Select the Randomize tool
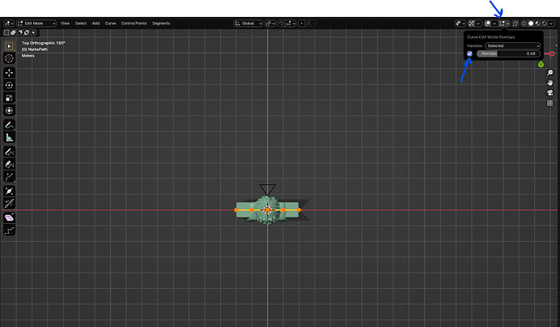 (x=9, y=230)
